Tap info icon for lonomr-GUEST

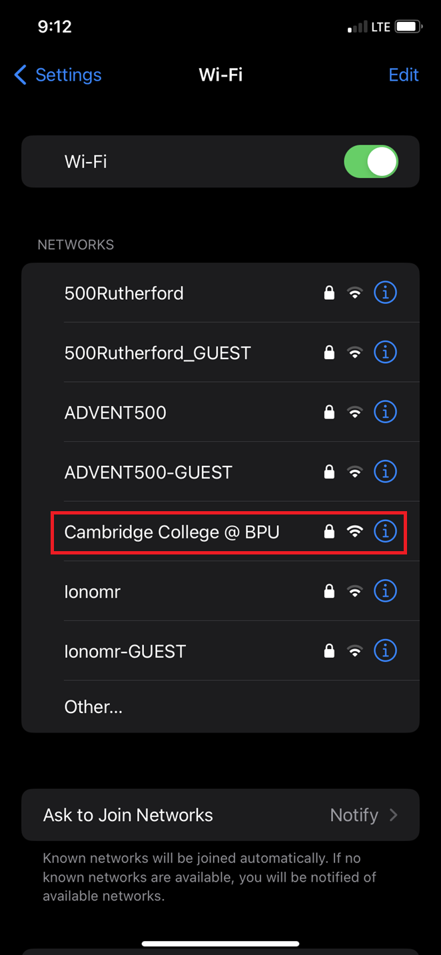coord(385,650)
